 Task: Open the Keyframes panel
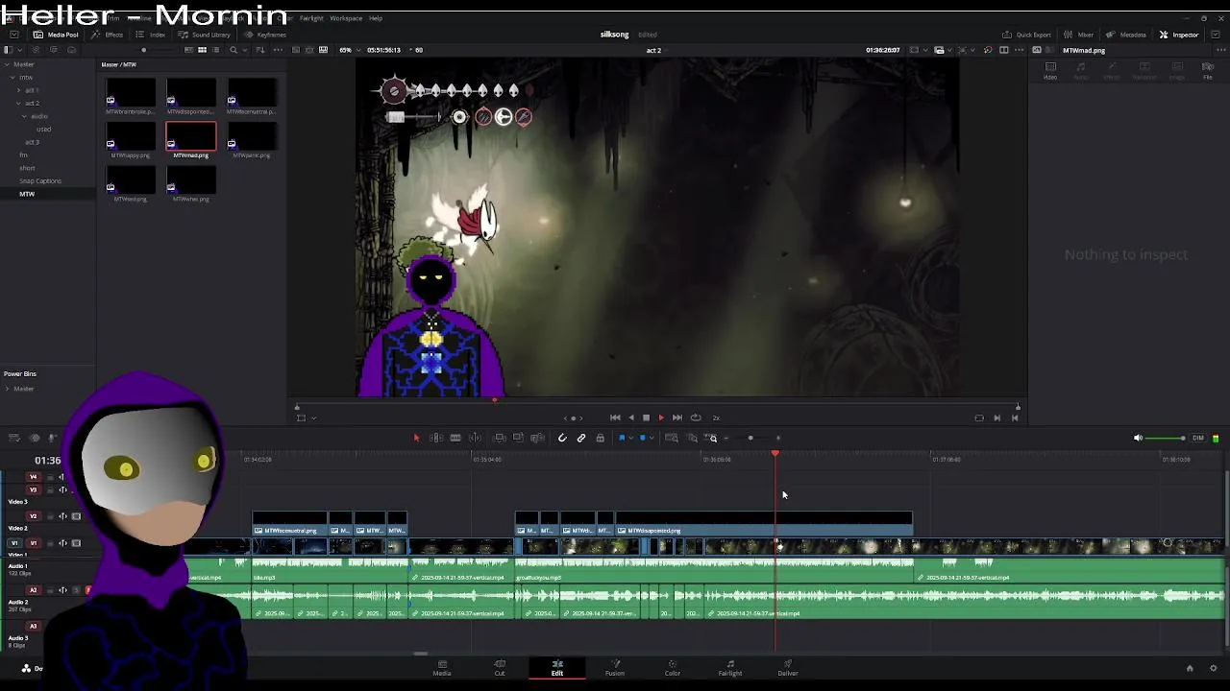(x=265, y=35)
